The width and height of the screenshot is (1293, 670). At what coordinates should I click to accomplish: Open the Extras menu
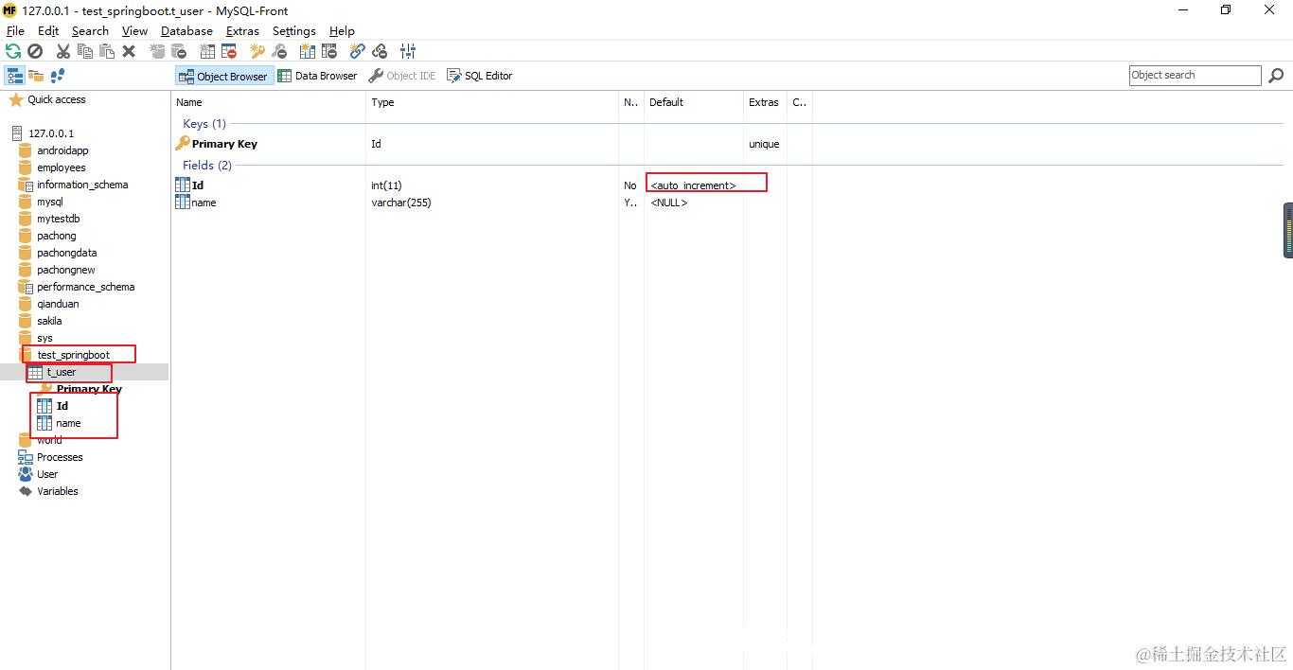point(242,31)
